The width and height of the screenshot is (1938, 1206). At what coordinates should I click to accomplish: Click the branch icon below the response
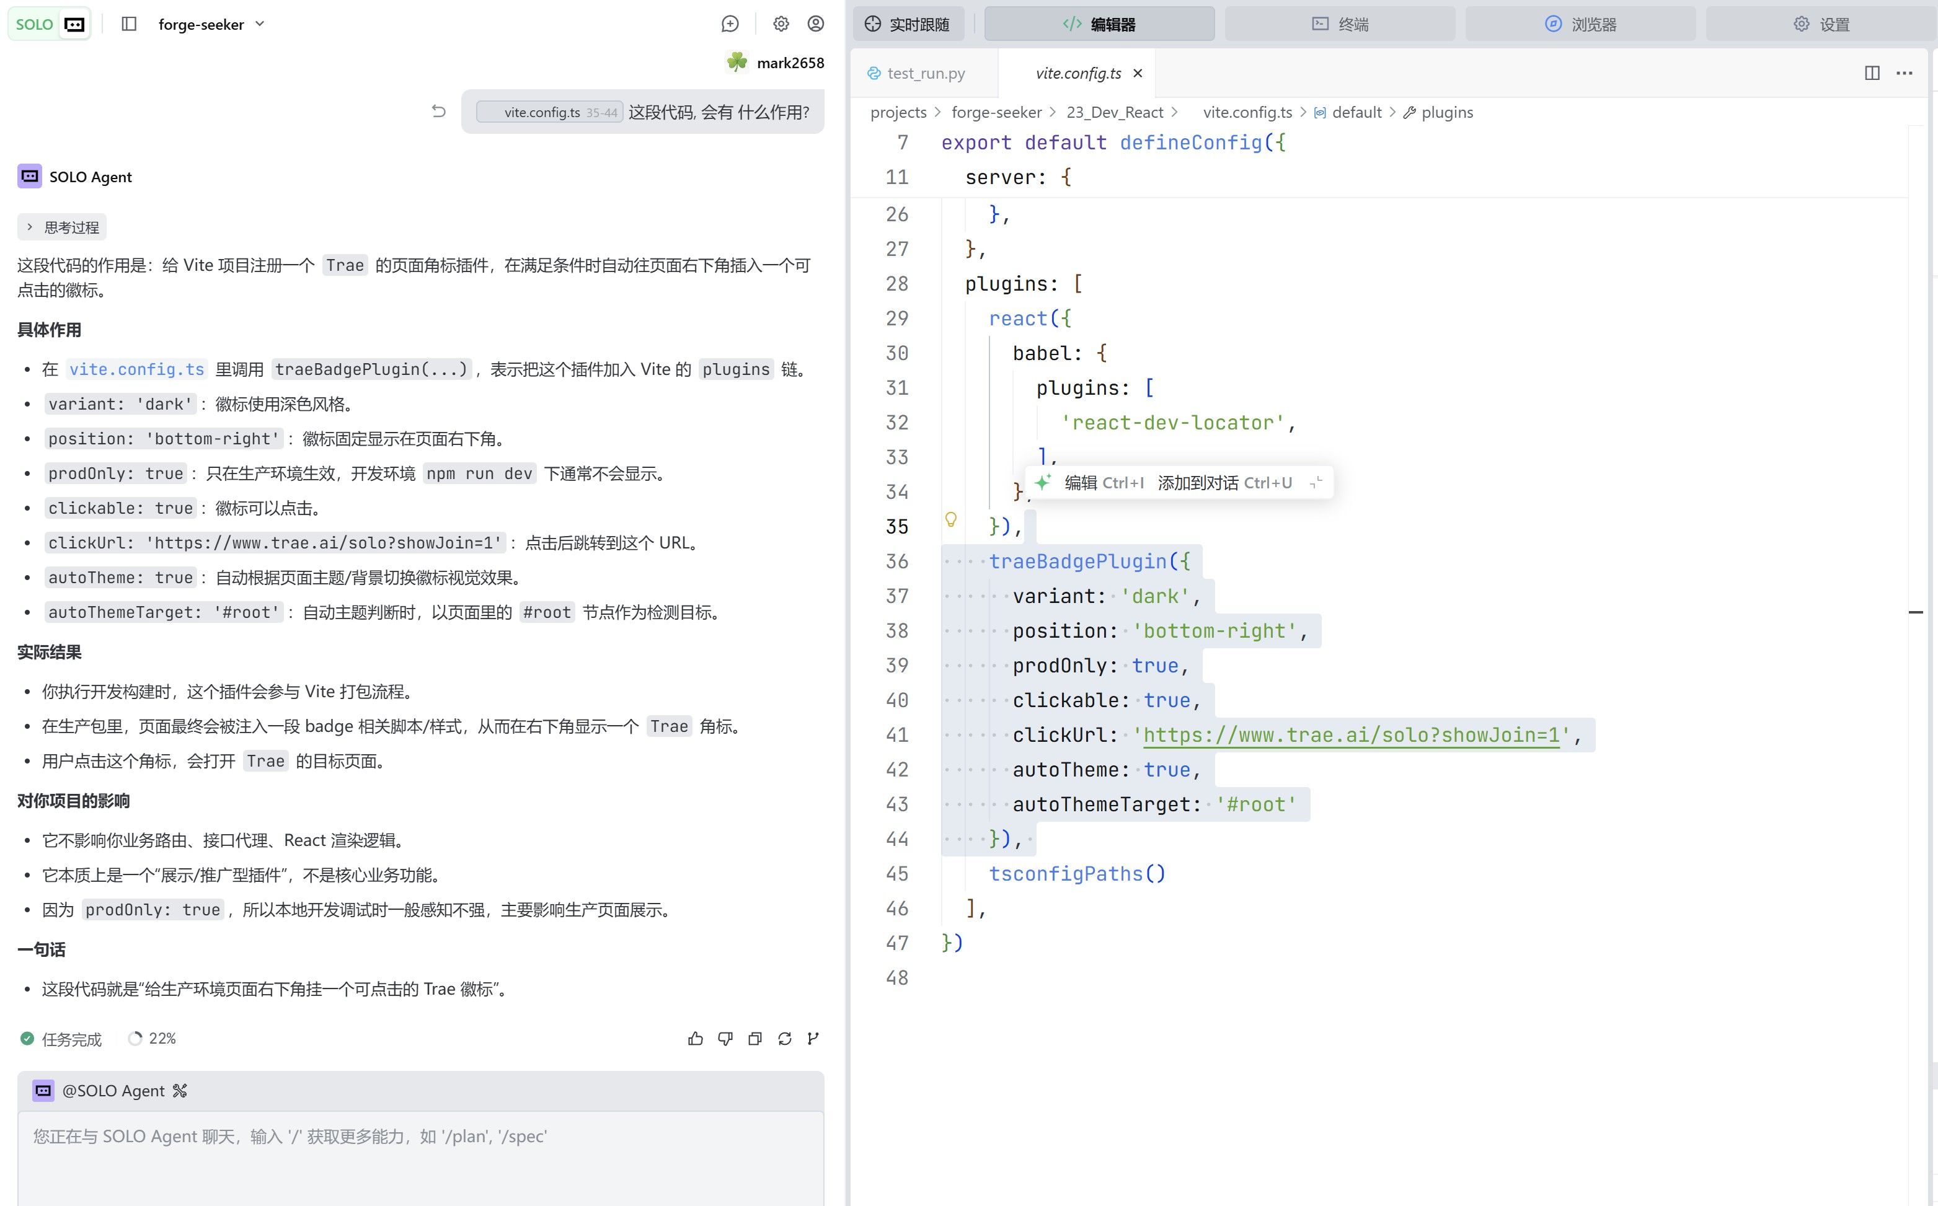tap(813, 1039)
